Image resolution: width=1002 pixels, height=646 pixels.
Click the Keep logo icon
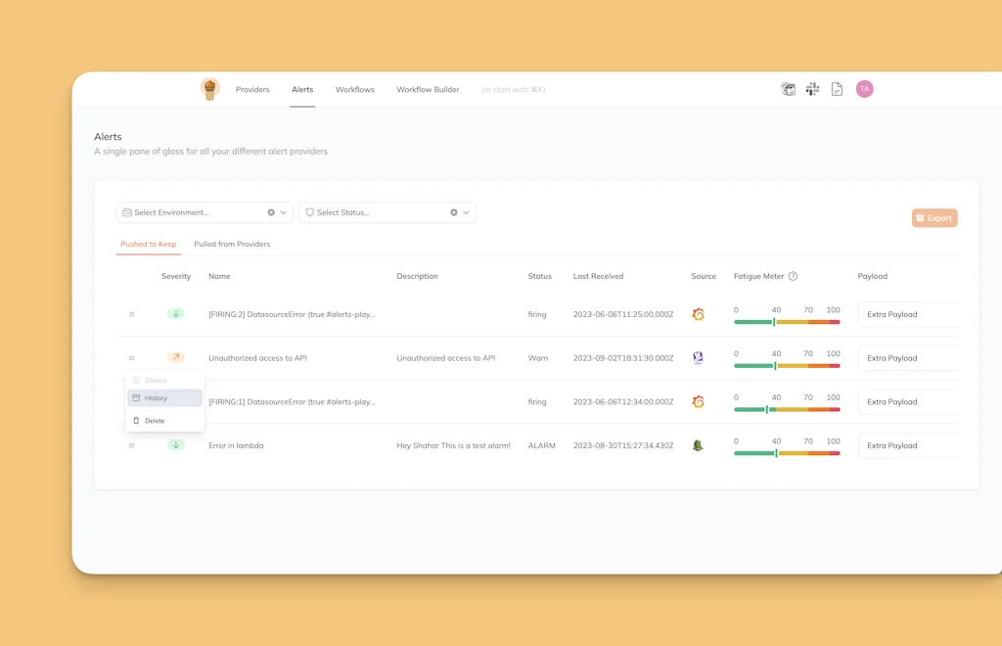[x=209, y=89]
